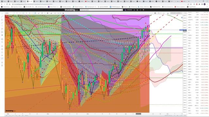Open the indicators menu icon

coord(42,13)
